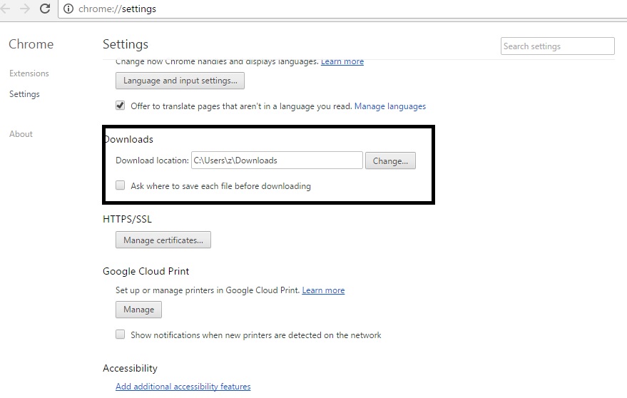Click the Google Cloud Print heading
The image size is (627, 398).
tap(146, 271)
